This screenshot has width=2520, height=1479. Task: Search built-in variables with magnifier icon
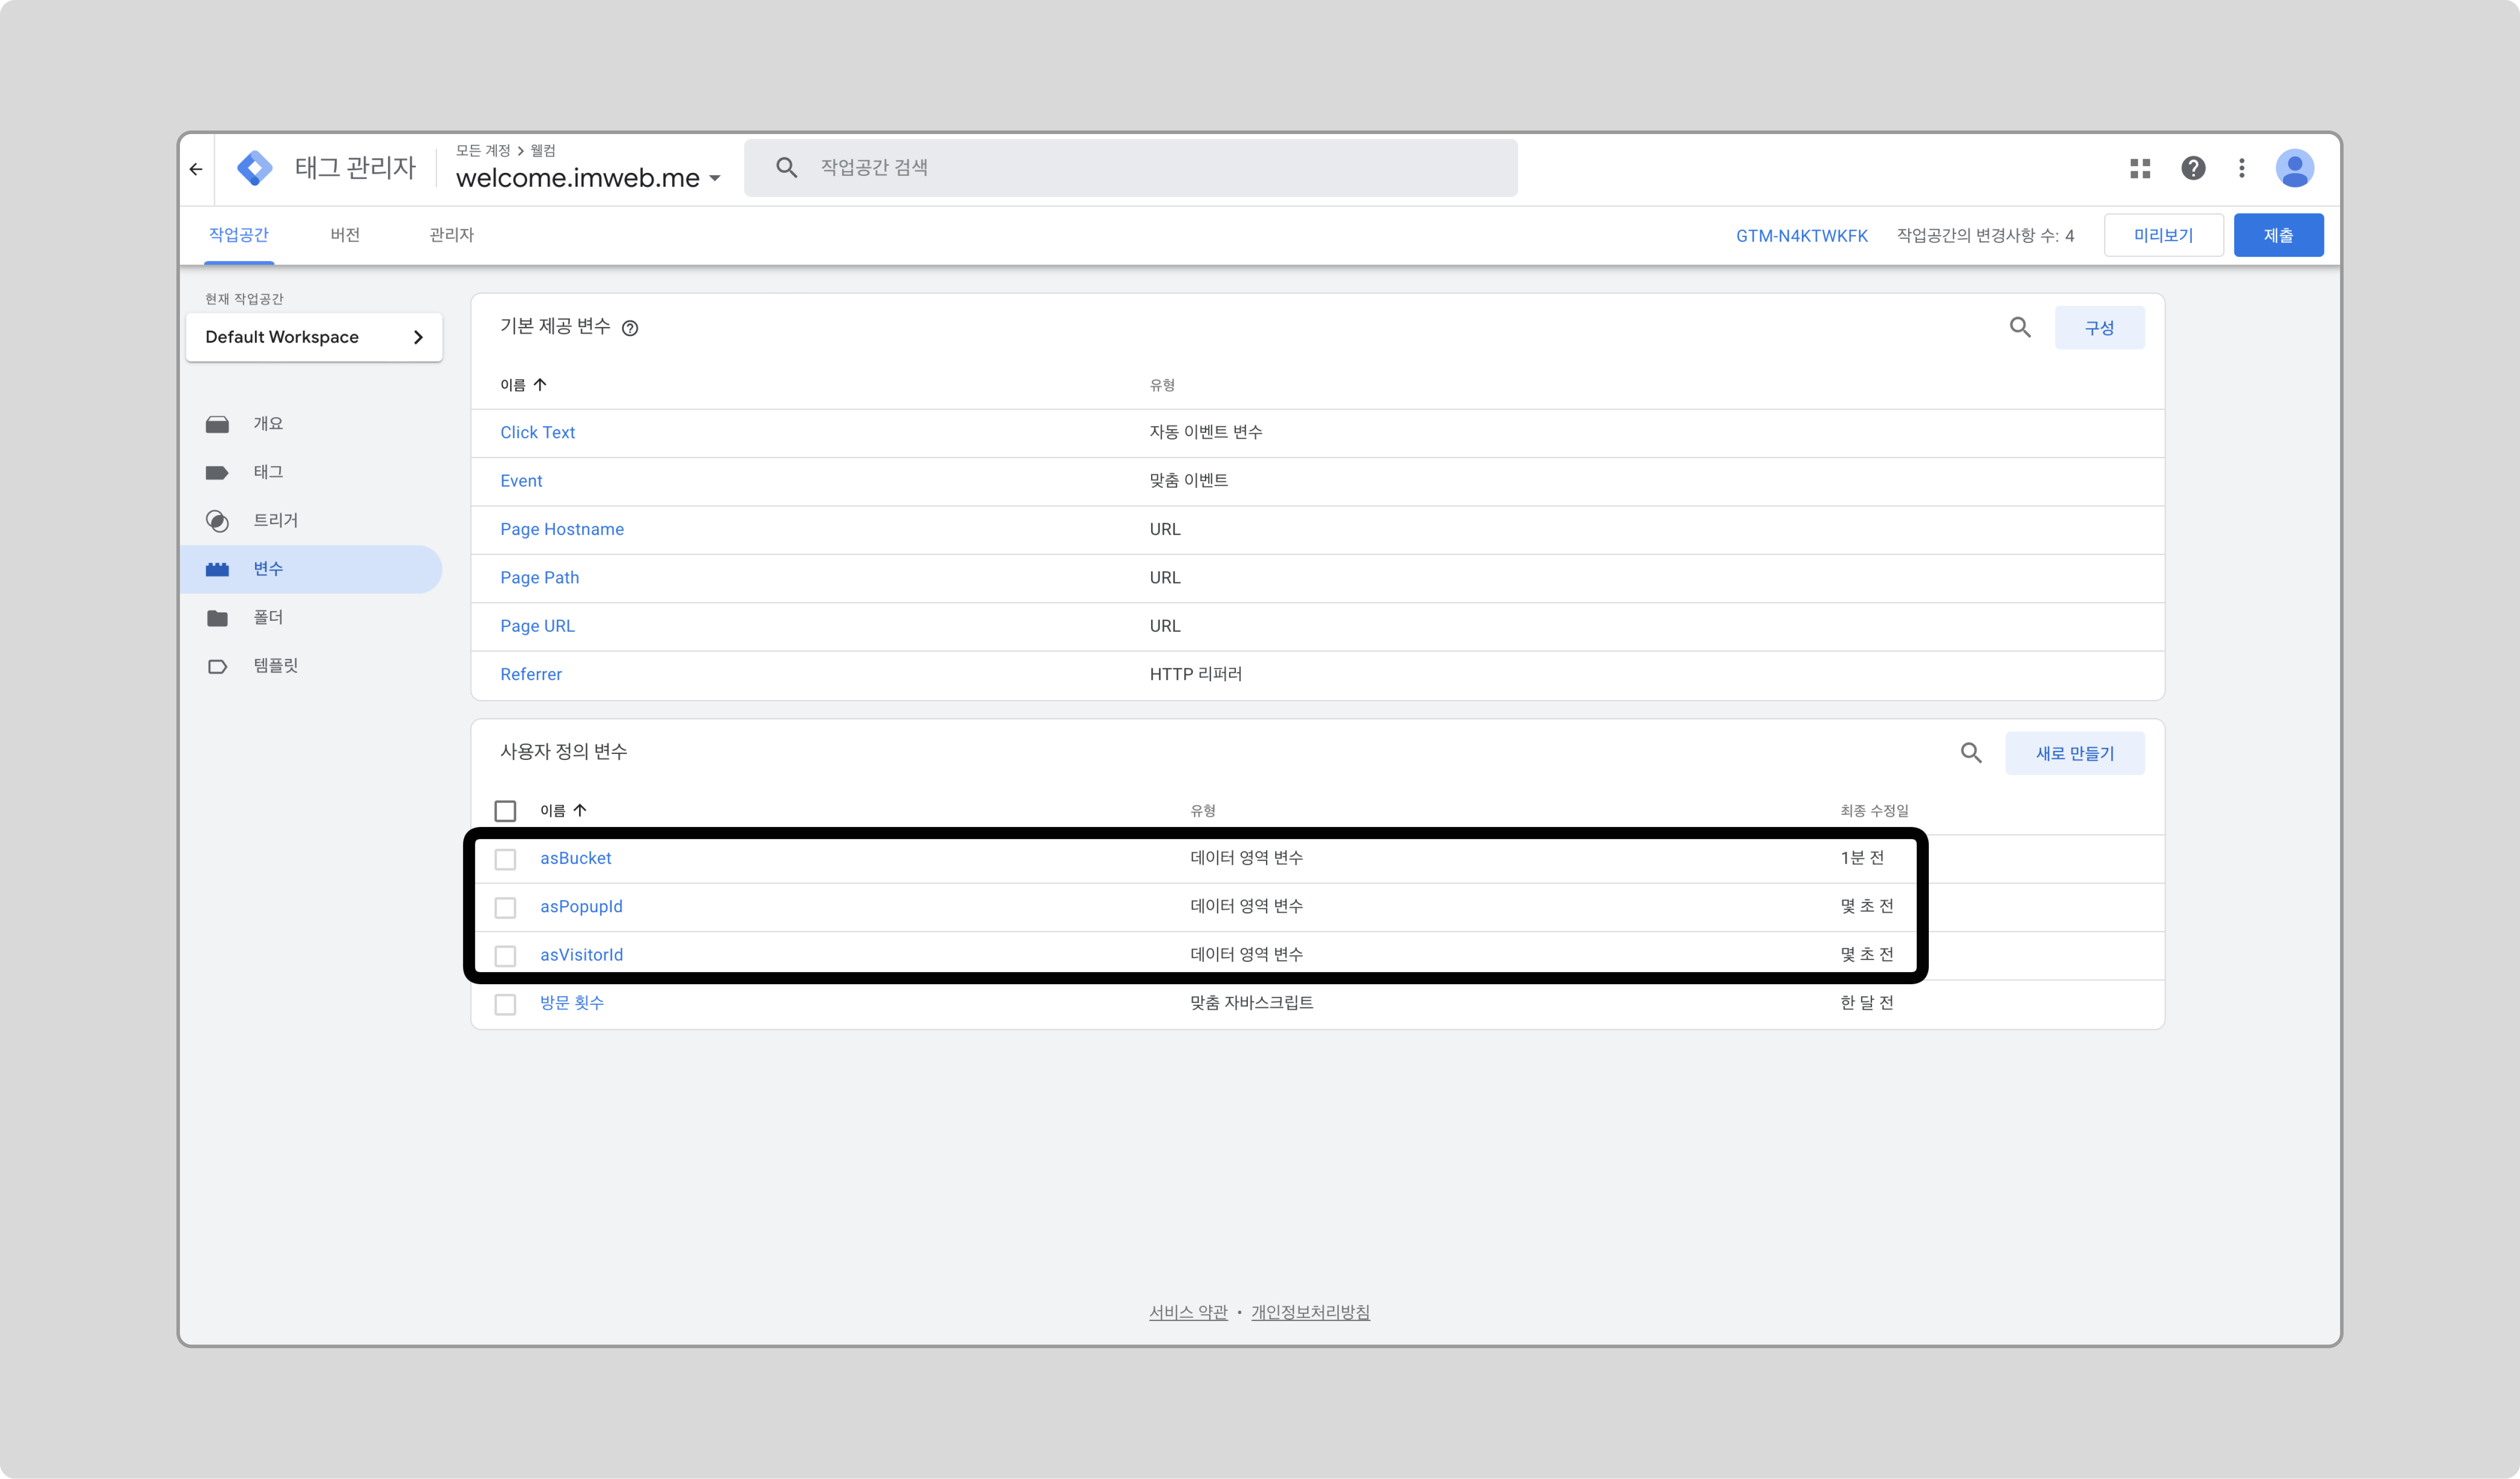click(2020, 327)
